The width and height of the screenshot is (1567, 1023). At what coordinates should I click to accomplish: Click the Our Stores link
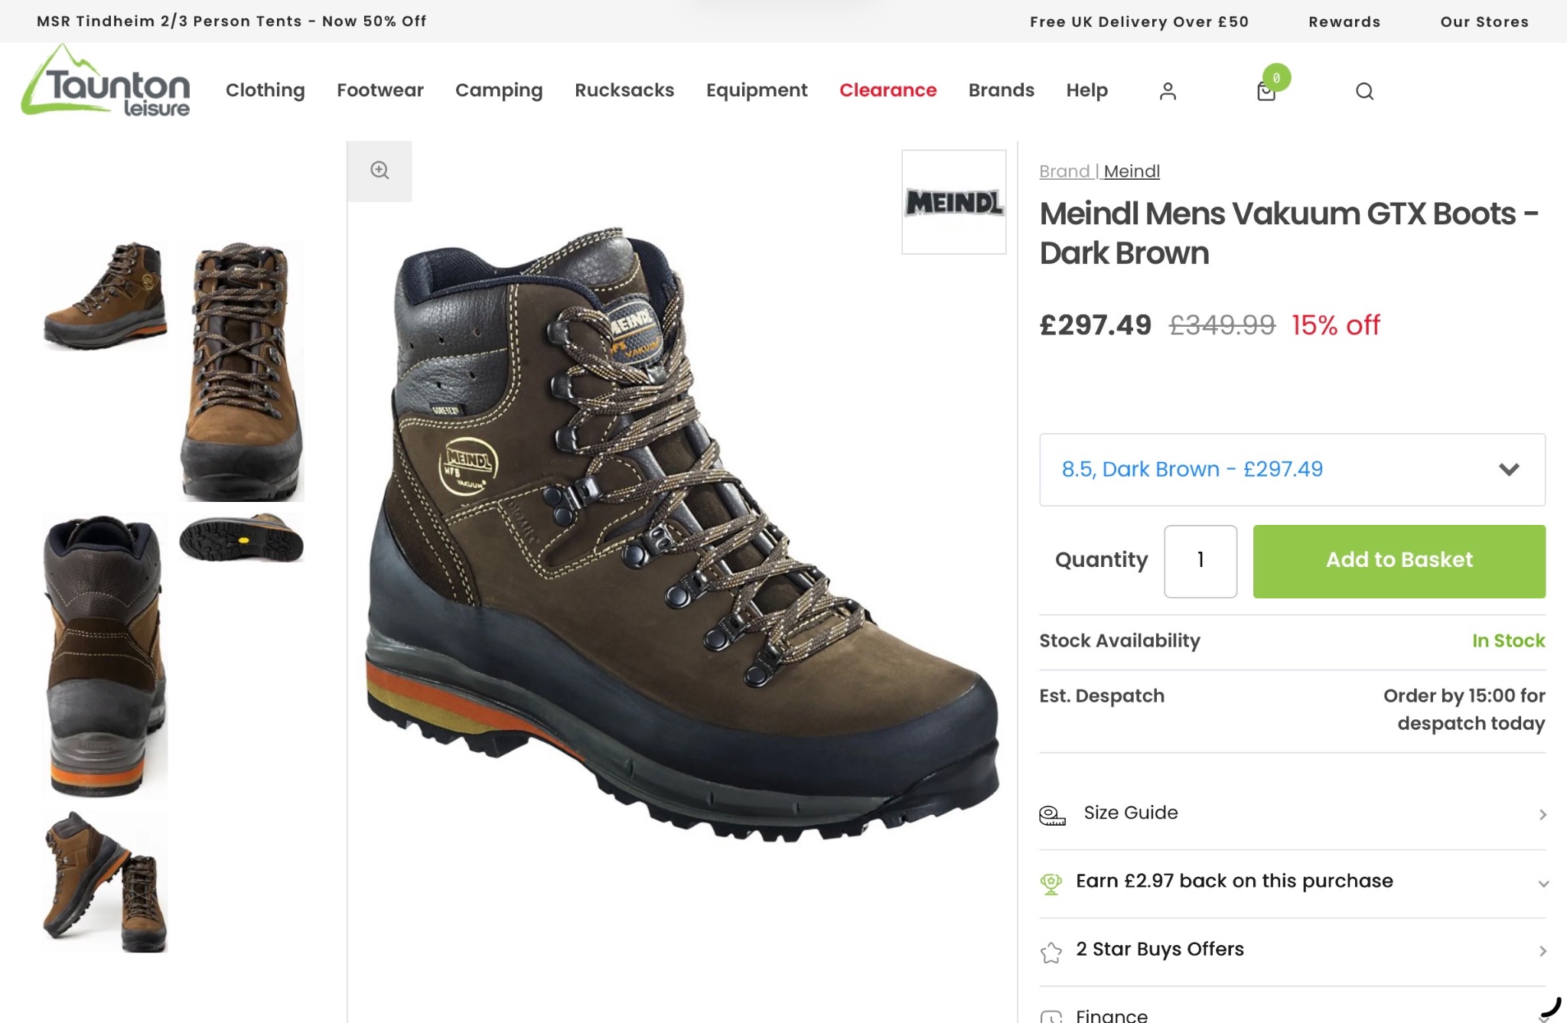click(1484, 21)
